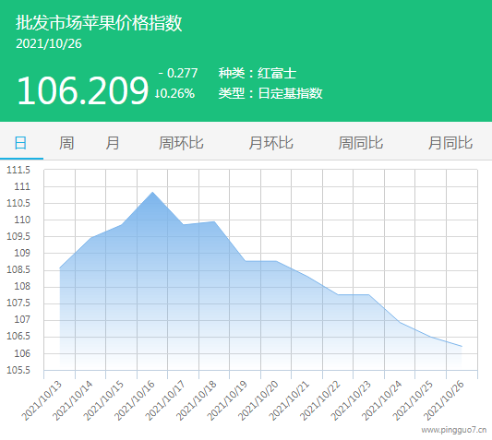This screenshot has width=492, height=440.
Task: Open the 周同比 tab
Action: (x=361, y=143)
